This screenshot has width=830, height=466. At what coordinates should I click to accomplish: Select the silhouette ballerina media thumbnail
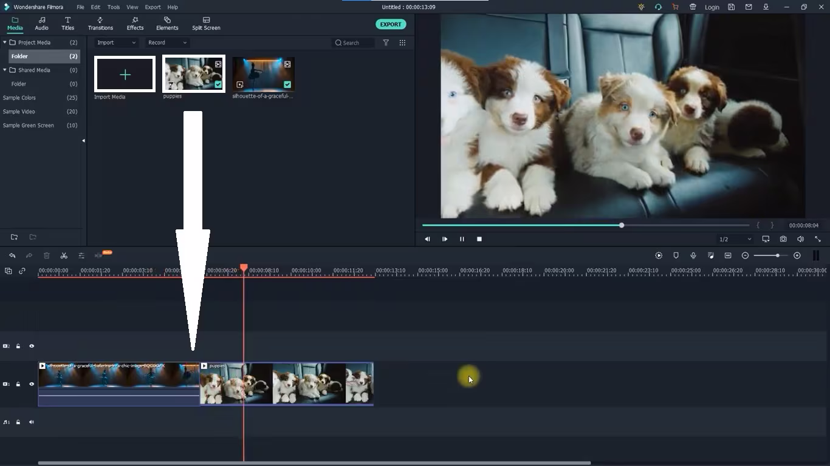click(x=263, y=74)
